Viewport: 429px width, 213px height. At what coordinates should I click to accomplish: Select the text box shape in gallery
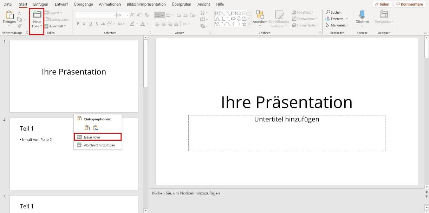coord(217,13)
